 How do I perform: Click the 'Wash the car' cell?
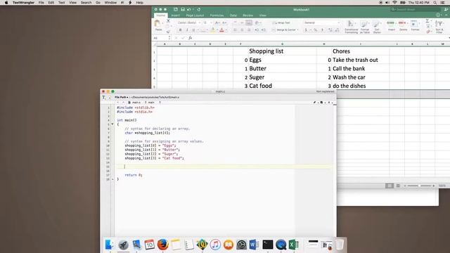pos(349,77)
